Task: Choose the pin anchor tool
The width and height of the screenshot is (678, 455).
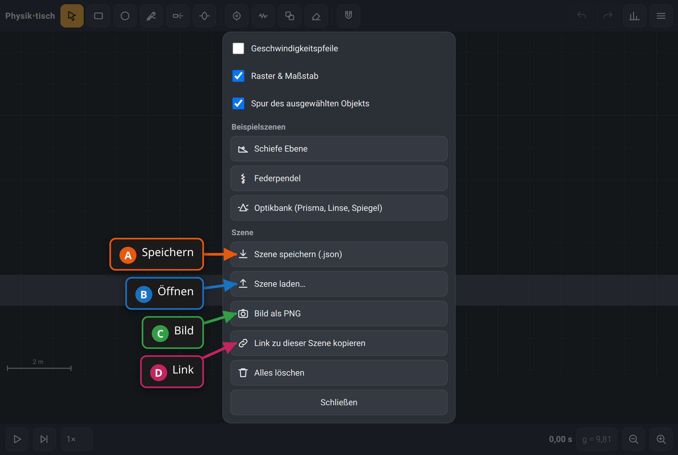Action: (237, 16)
